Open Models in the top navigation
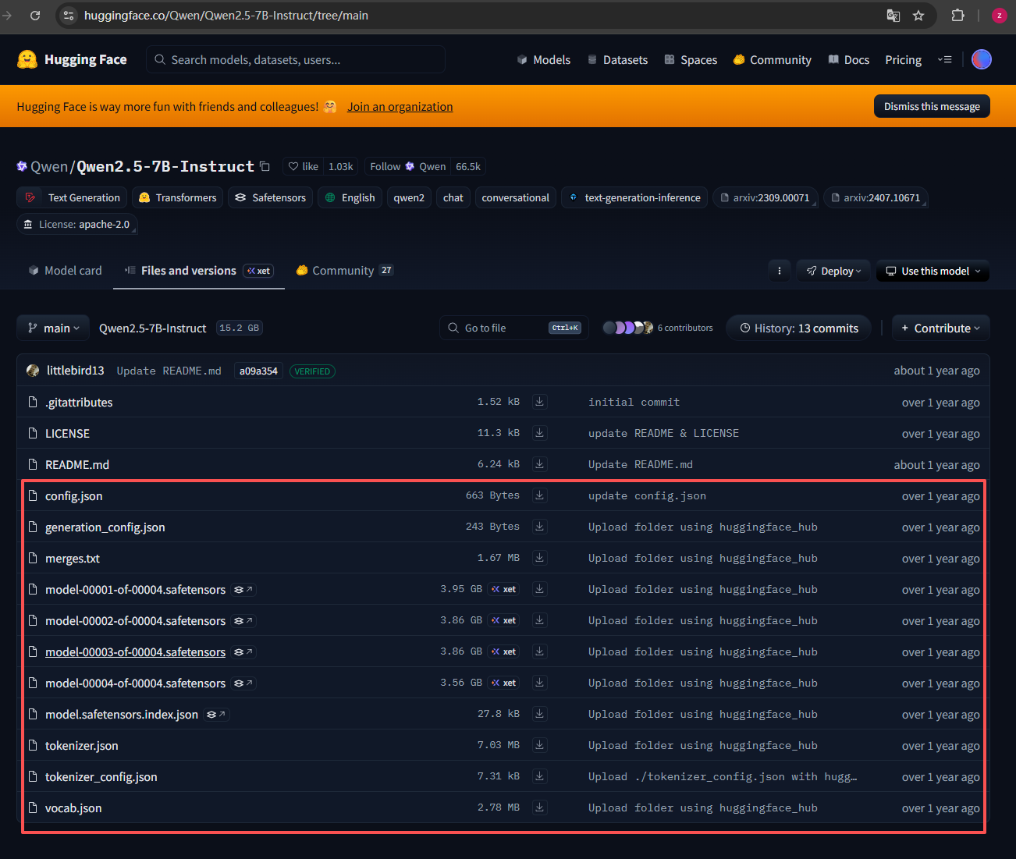The height and width of the screenshot is (859, 1016). point(544,60)
